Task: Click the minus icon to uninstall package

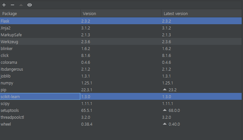Action: click(12, 5)
